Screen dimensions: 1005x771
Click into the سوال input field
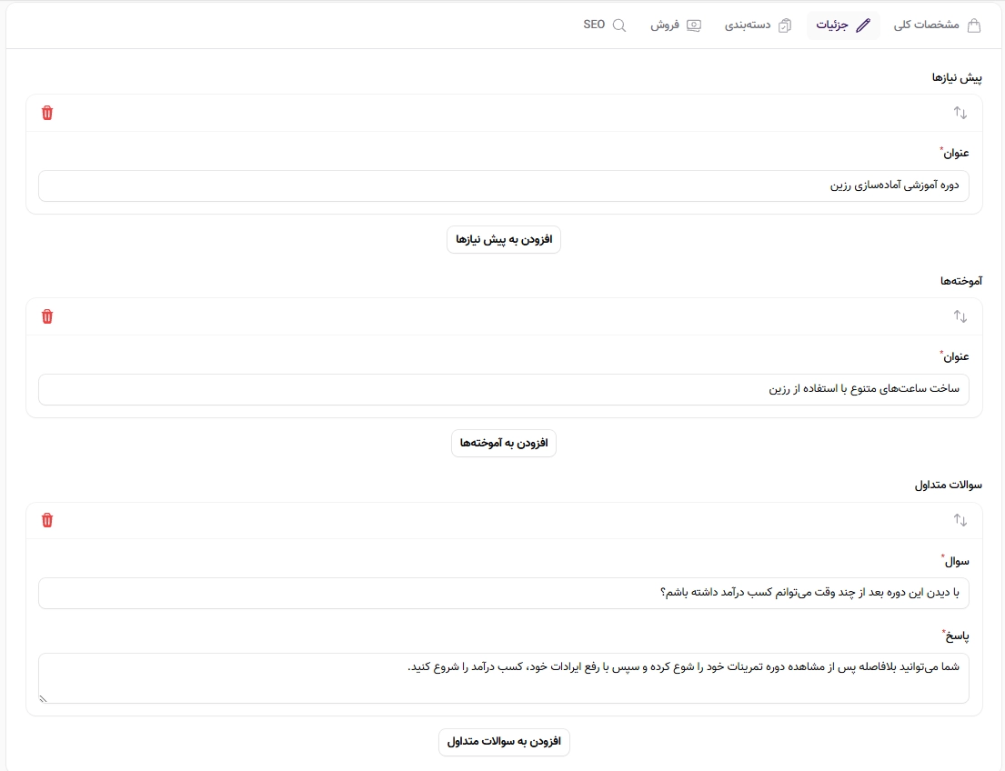click(504, 594)
